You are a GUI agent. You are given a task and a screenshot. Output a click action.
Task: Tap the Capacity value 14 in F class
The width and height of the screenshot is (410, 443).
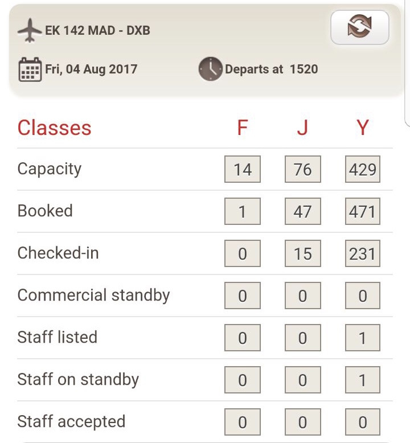pos(243,169)
